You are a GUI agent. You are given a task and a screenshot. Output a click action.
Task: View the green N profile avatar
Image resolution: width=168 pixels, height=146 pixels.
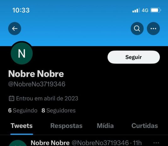coord(22,53)
